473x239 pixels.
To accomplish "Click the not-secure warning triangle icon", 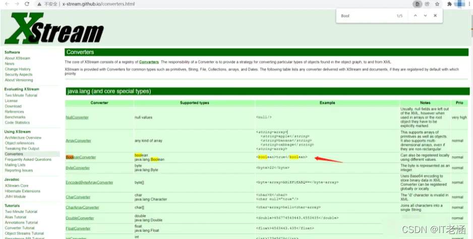I will tap(39, 4).
